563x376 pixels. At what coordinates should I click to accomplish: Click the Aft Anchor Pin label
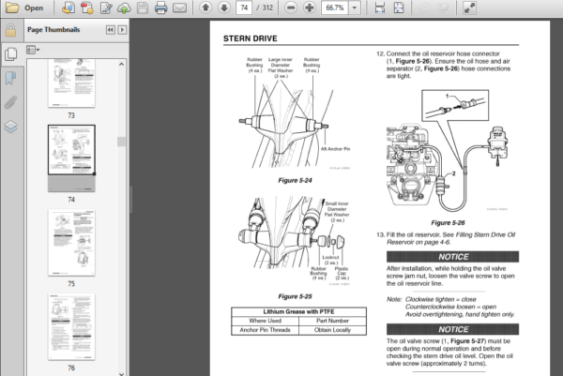[x=335, y=149]
